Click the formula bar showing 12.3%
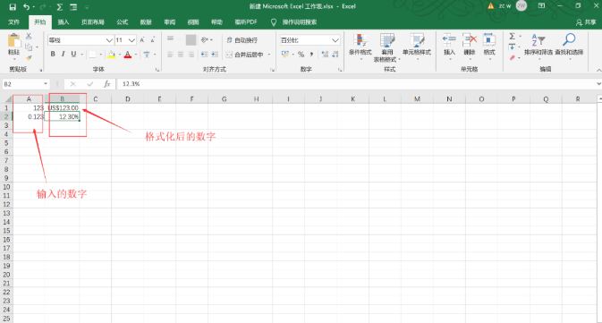Screen dimensions: 602x323 pyautogui.click(x=357, y=84)
